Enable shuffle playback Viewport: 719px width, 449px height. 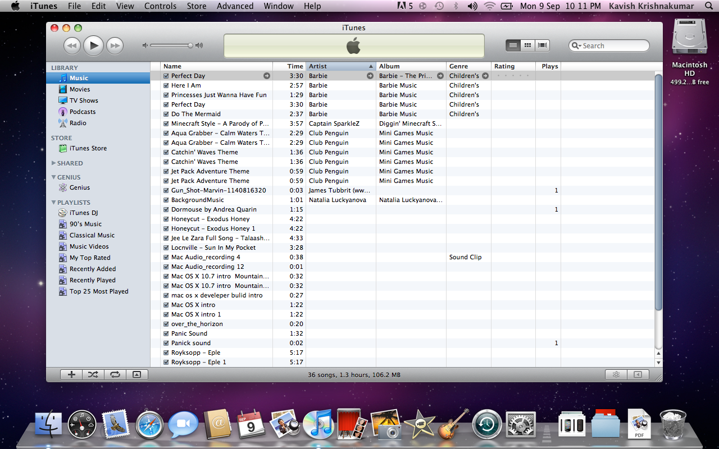[x=93, y=374]
